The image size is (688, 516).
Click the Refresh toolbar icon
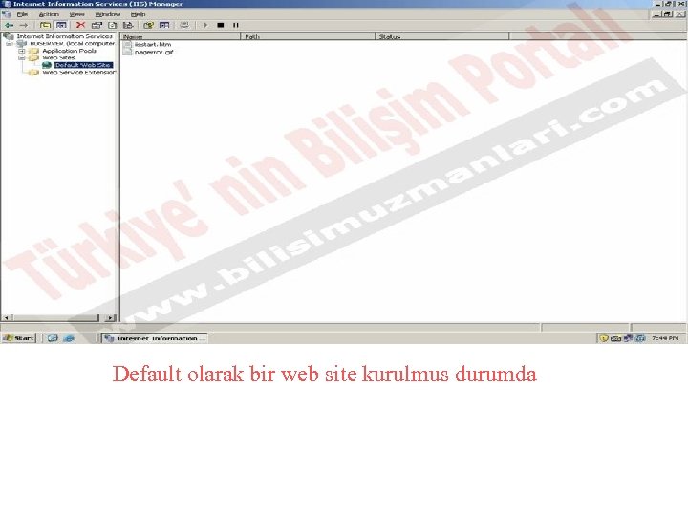tap(113, 26)
